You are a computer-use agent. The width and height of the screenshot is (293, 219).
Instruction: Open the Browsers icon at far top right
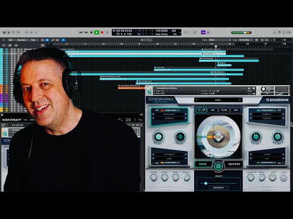(289, 32)
